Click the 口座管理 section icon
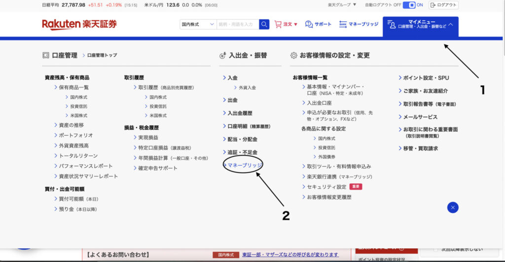505x262 pixels. 46,55
